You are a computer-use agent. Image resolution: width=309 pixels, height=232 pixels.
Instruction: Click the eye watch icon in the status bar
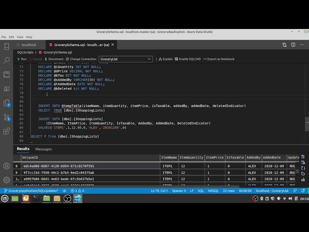pos(64,190)
